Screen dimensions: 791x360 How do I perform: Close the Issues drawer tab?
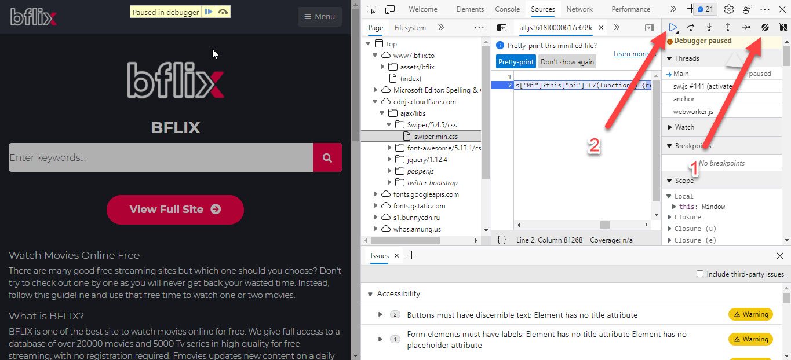point(396,256)
